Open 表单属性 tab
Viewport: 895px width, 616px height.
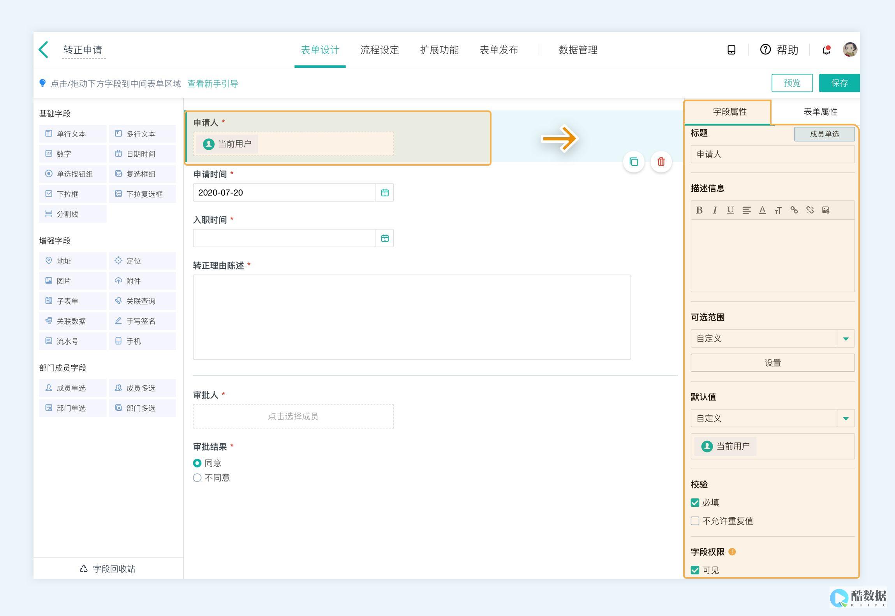tap(820, 112)
